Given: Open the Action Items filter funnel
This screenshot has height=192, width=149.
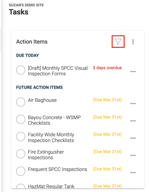Looking at the screenshot, I should click(x=118, y=42).
